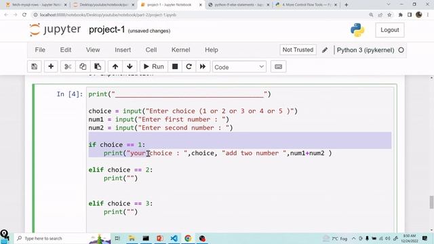Open the Kernel menu
434x244 pixels.
[181, 49]
